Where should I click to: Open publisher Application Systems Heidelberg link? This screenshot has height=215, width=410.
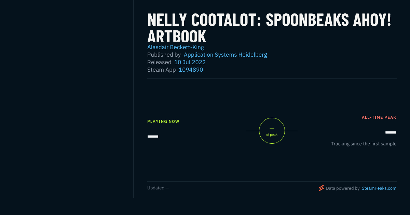[x=225, y=55]
